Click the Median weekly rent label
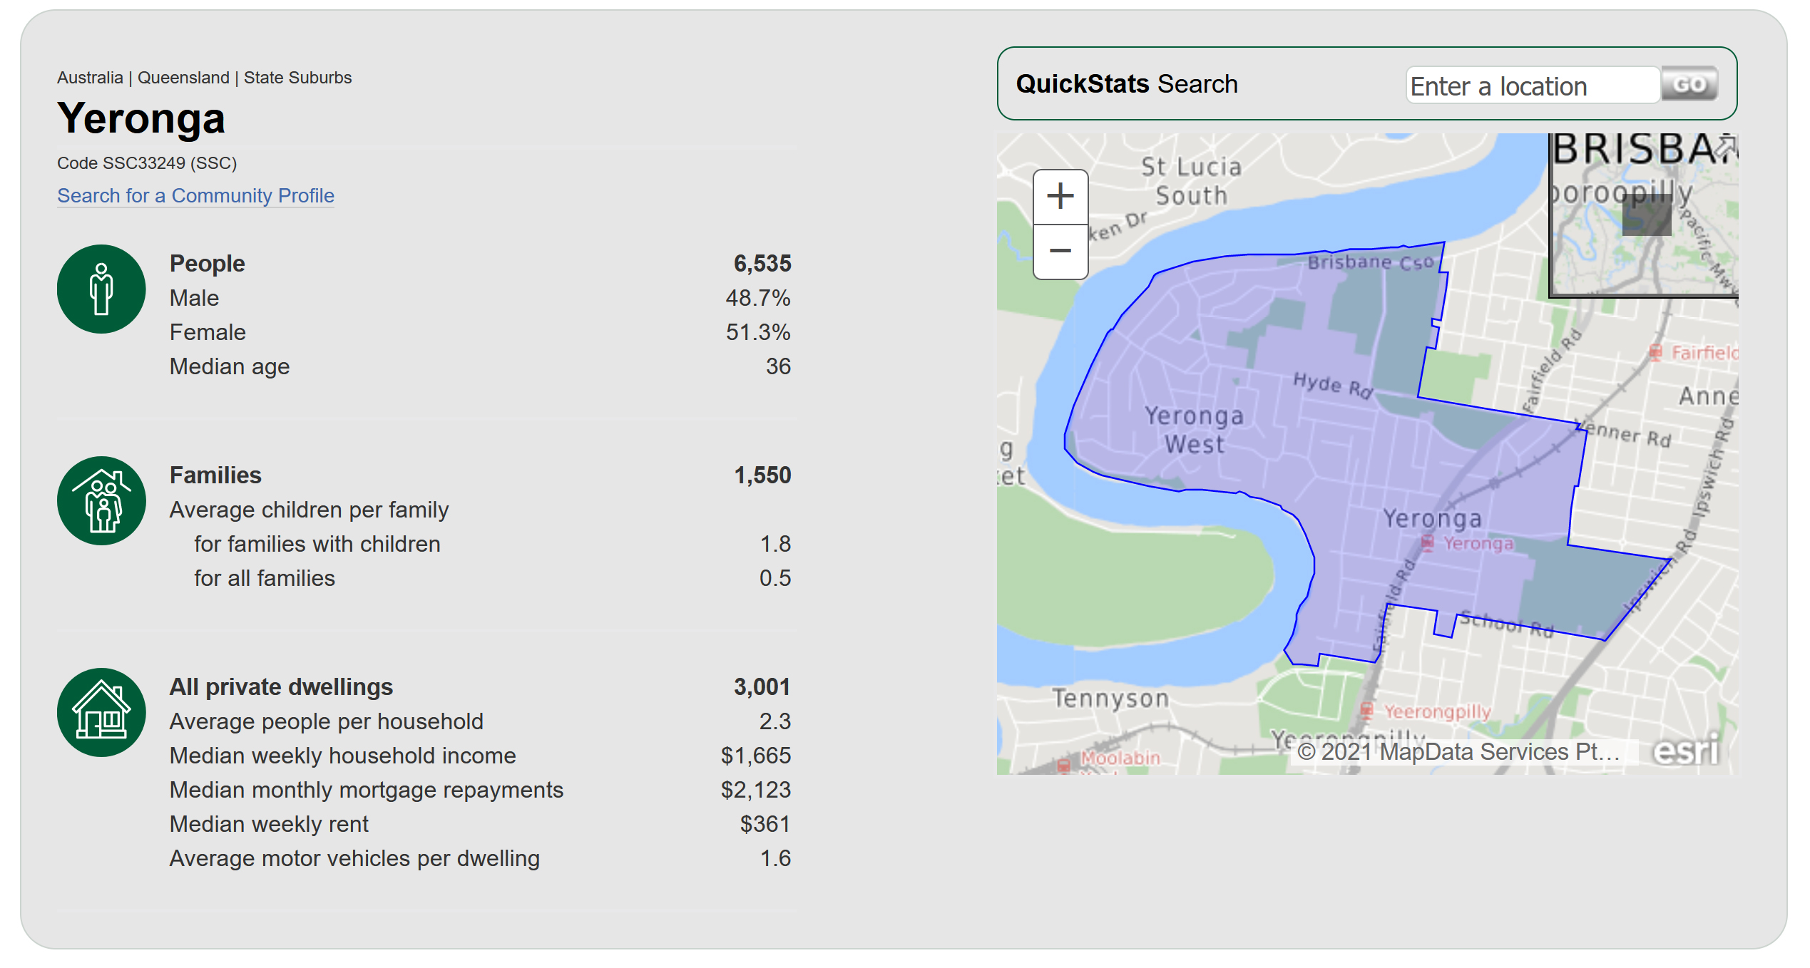The width and height of the screenshot is (1810, 968). pos(269,824)
